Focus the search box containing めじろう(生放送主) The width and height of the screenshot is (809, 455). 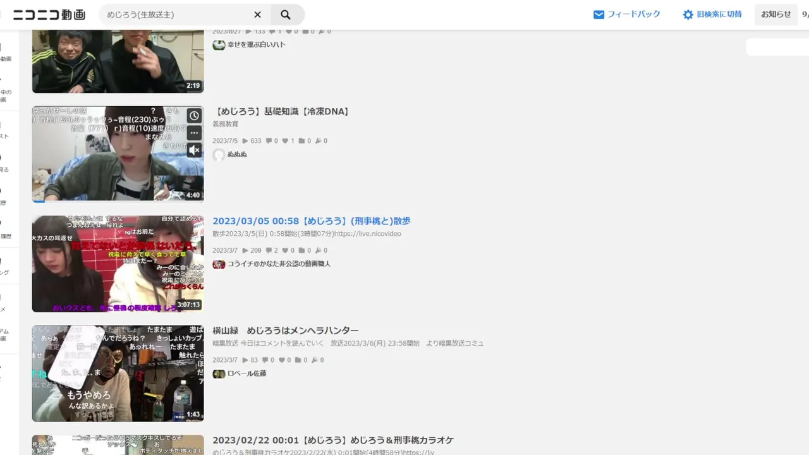[177, 15]
